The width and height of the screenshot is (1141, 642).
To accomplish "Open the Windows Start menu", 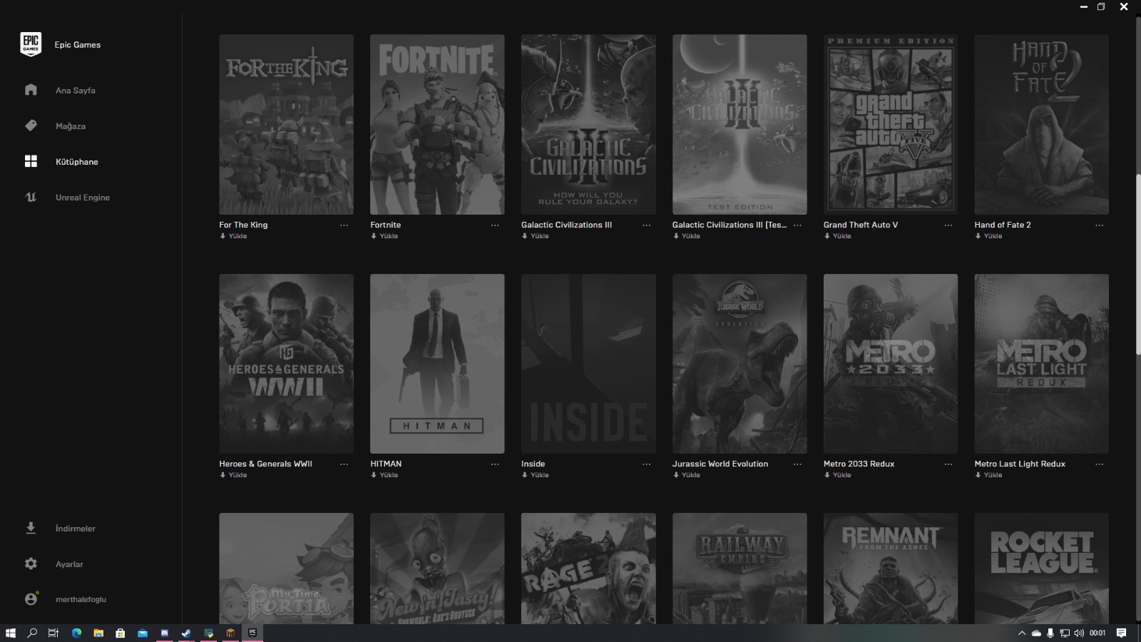I will [11, 633].
